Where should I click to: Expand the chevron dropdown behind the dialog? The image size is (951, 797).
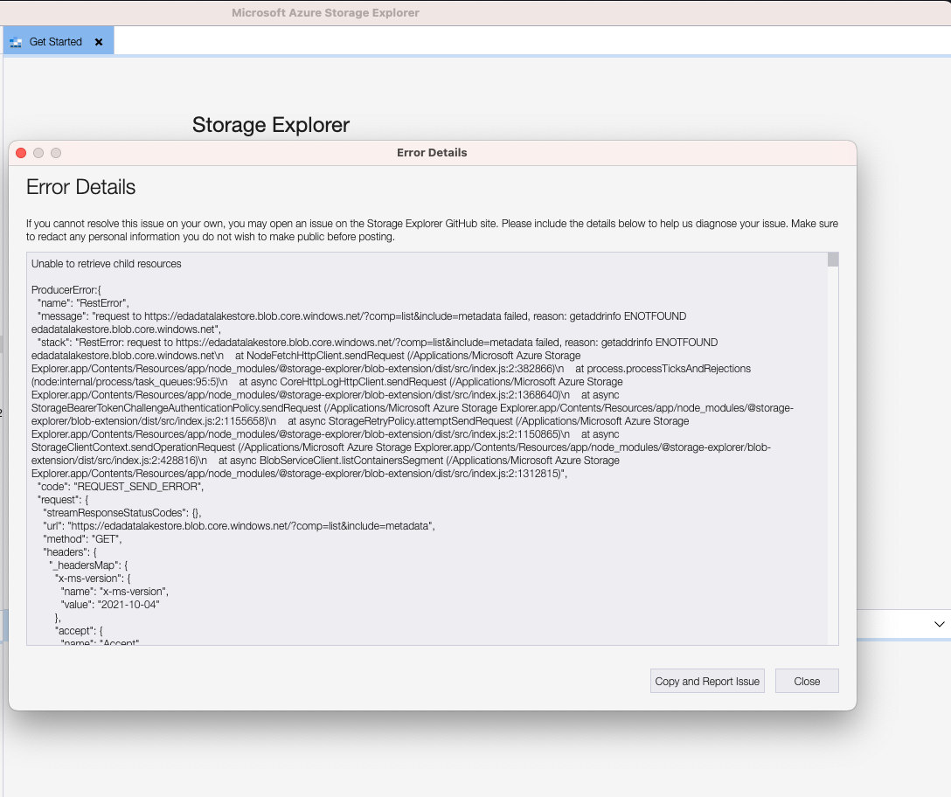click(940, 624)
